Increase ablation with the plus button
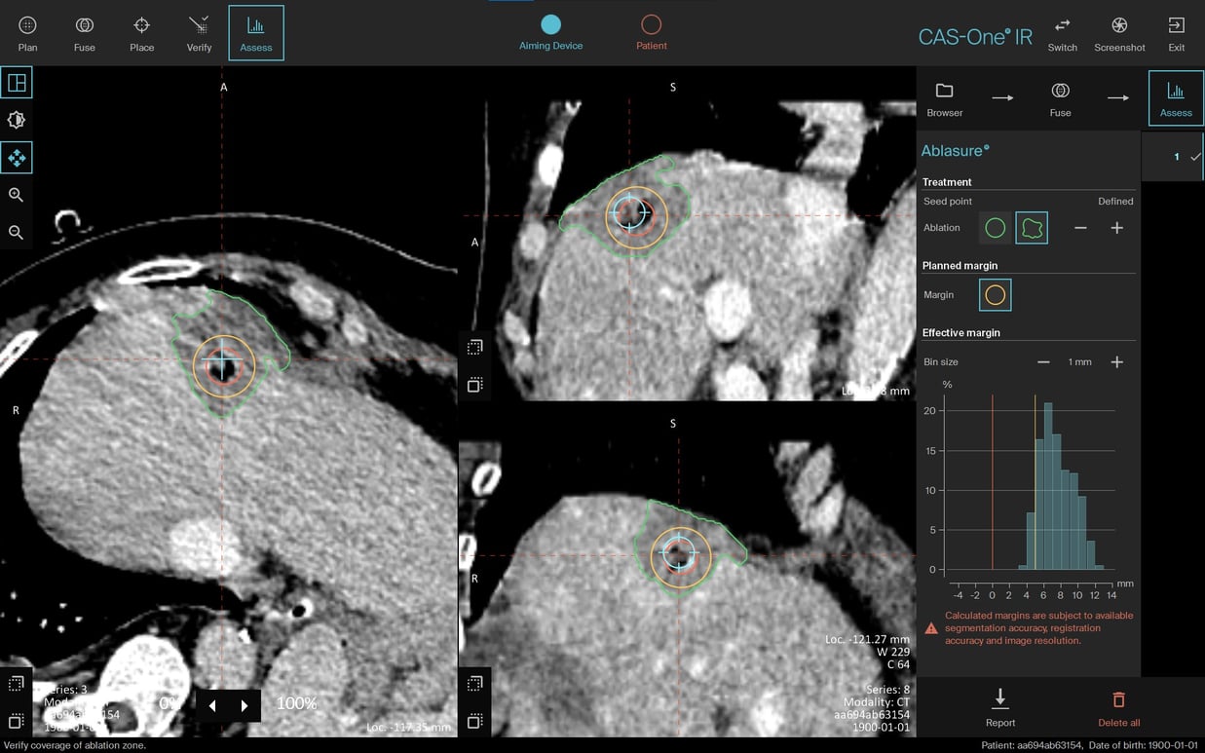1205x753 pixels. click(x=1117, y=228)
